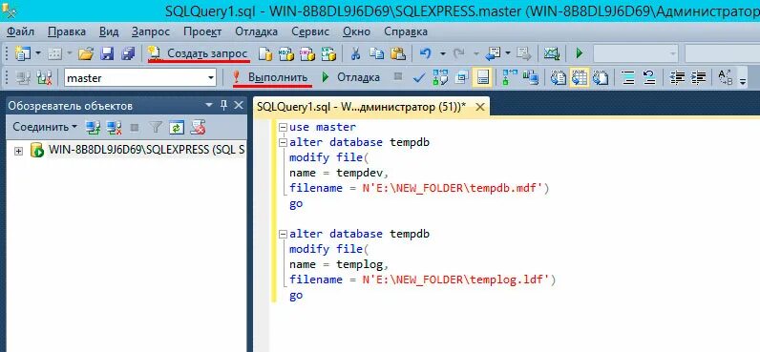The width and height of the screenshot is (760, 352).
Task: Switch to Results to File mode
Action: (x=601, y=77)
